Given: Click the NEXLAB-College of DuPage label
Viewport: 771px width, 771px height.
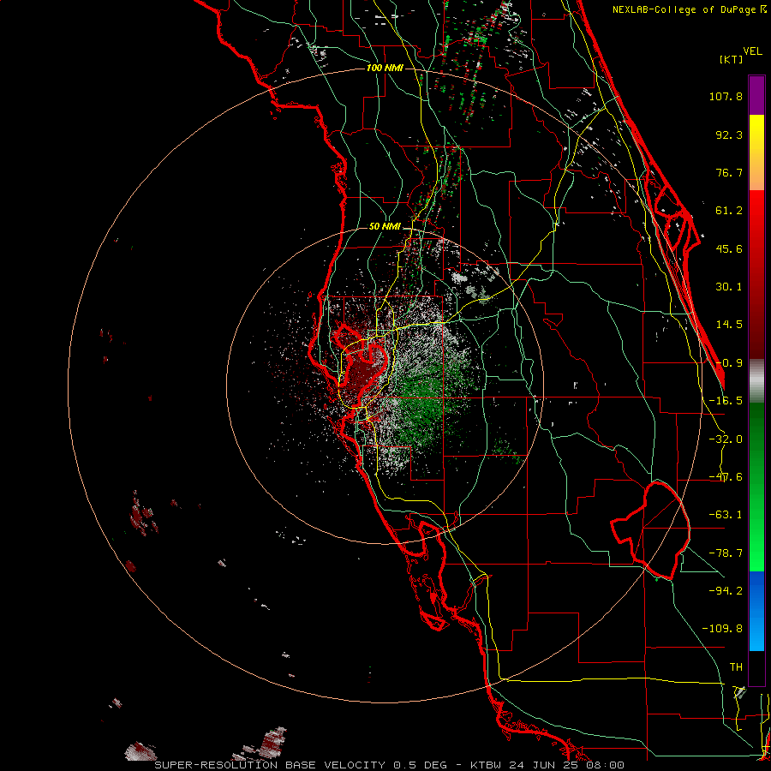Looking at the screenshot, I should pyautogui.click(x=686, y=9).
